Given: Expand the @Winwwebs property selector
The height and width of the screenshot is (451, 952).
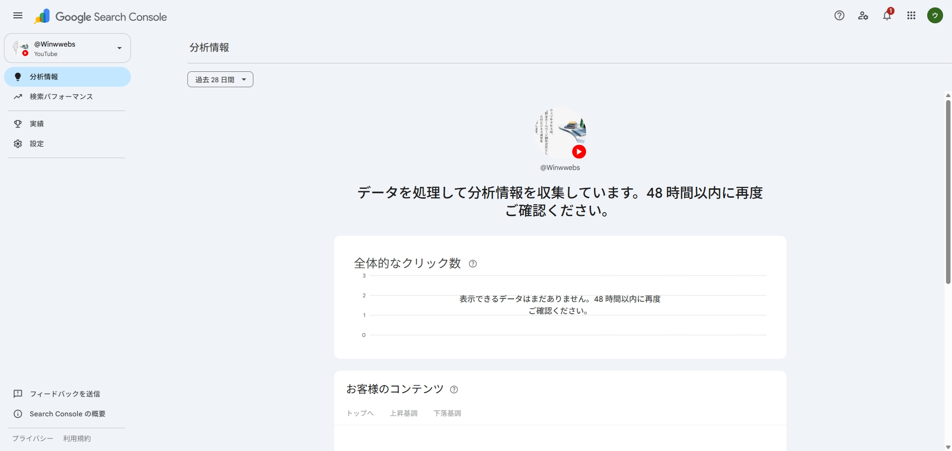Looking at the screenshot, I should 67,48.
